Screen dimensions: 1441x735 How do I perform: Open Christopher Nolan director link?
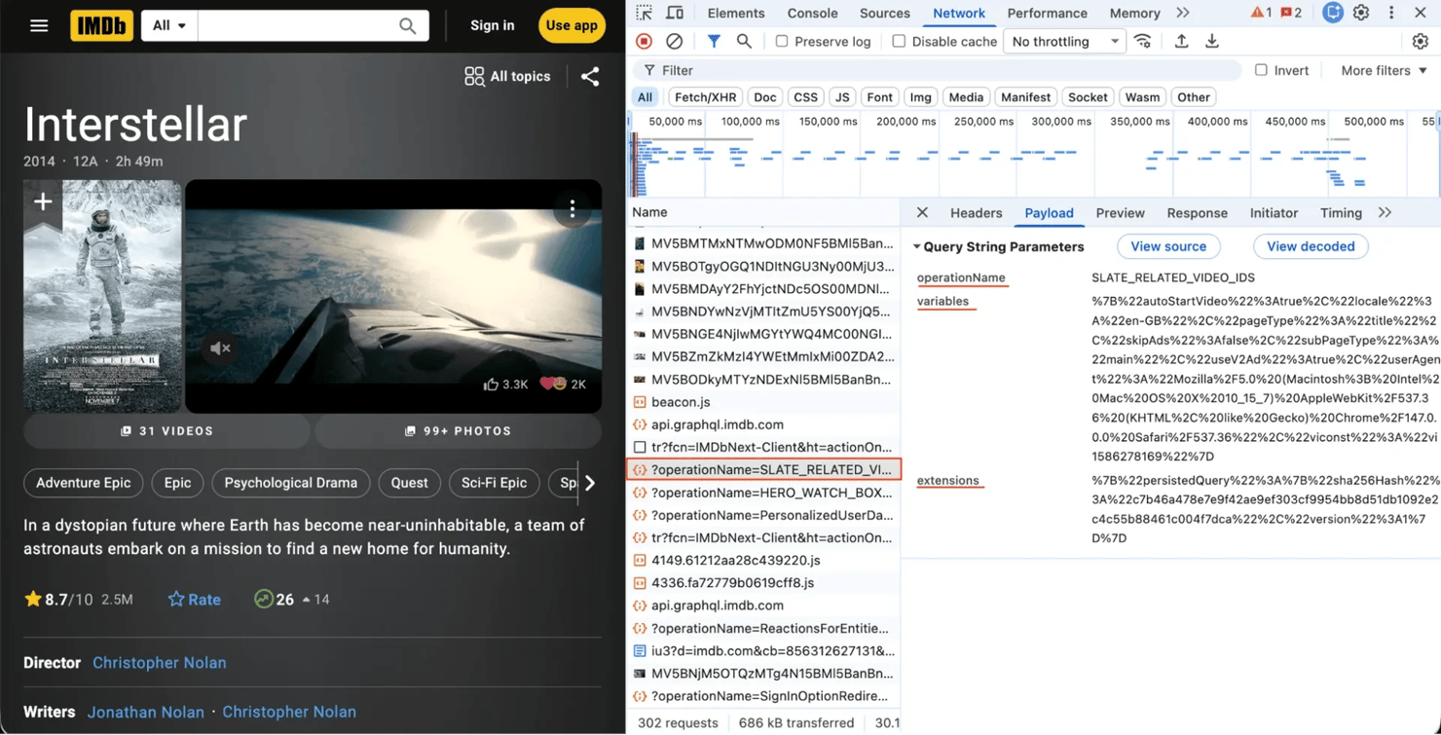point(159,662)
